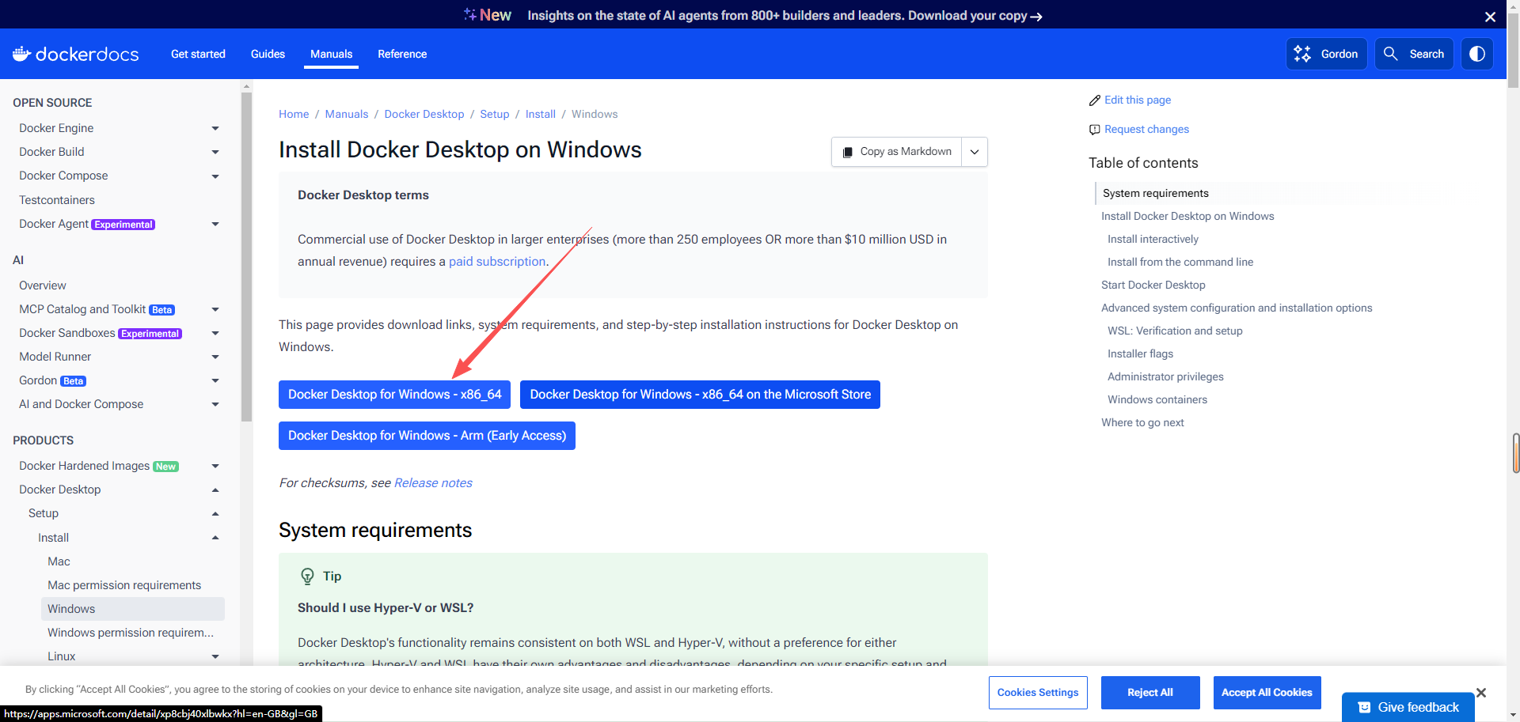Open the AI Overview sidebar item

click(43, 285)
